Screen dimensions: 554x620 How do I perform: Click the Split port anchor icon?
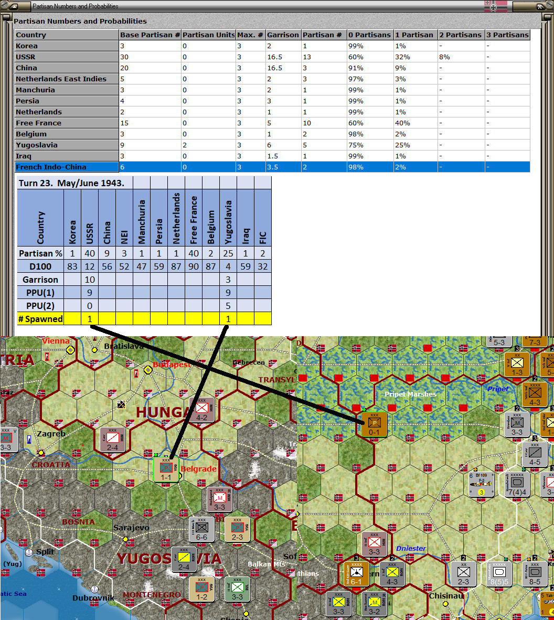pyautogui.click(x=29, y=552)
